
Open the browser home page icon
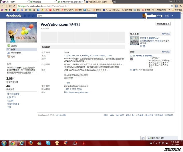click(14, 6)
